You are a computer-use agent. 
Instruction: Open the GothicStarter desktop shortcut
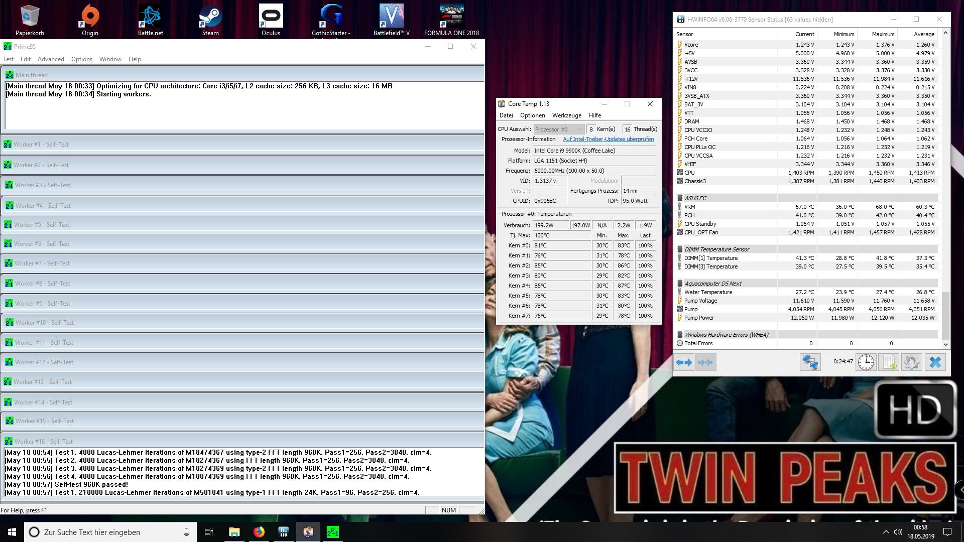331,20
